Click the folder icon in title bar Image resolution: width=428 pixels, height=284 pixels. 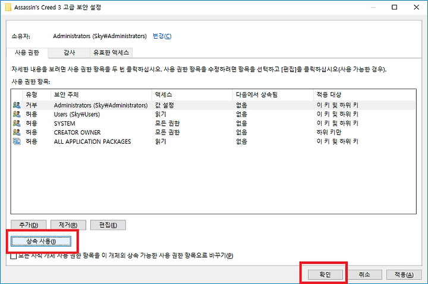pos(8,7)
